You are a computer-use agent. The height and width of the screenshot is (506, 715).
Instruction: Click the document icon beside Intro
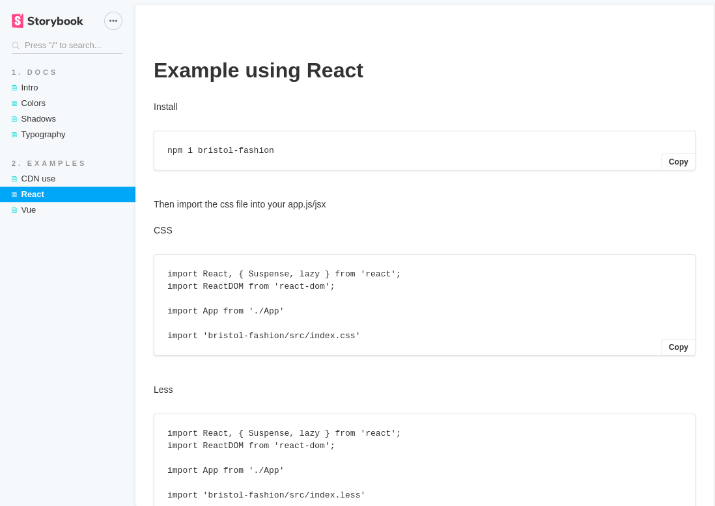point(14,88)
